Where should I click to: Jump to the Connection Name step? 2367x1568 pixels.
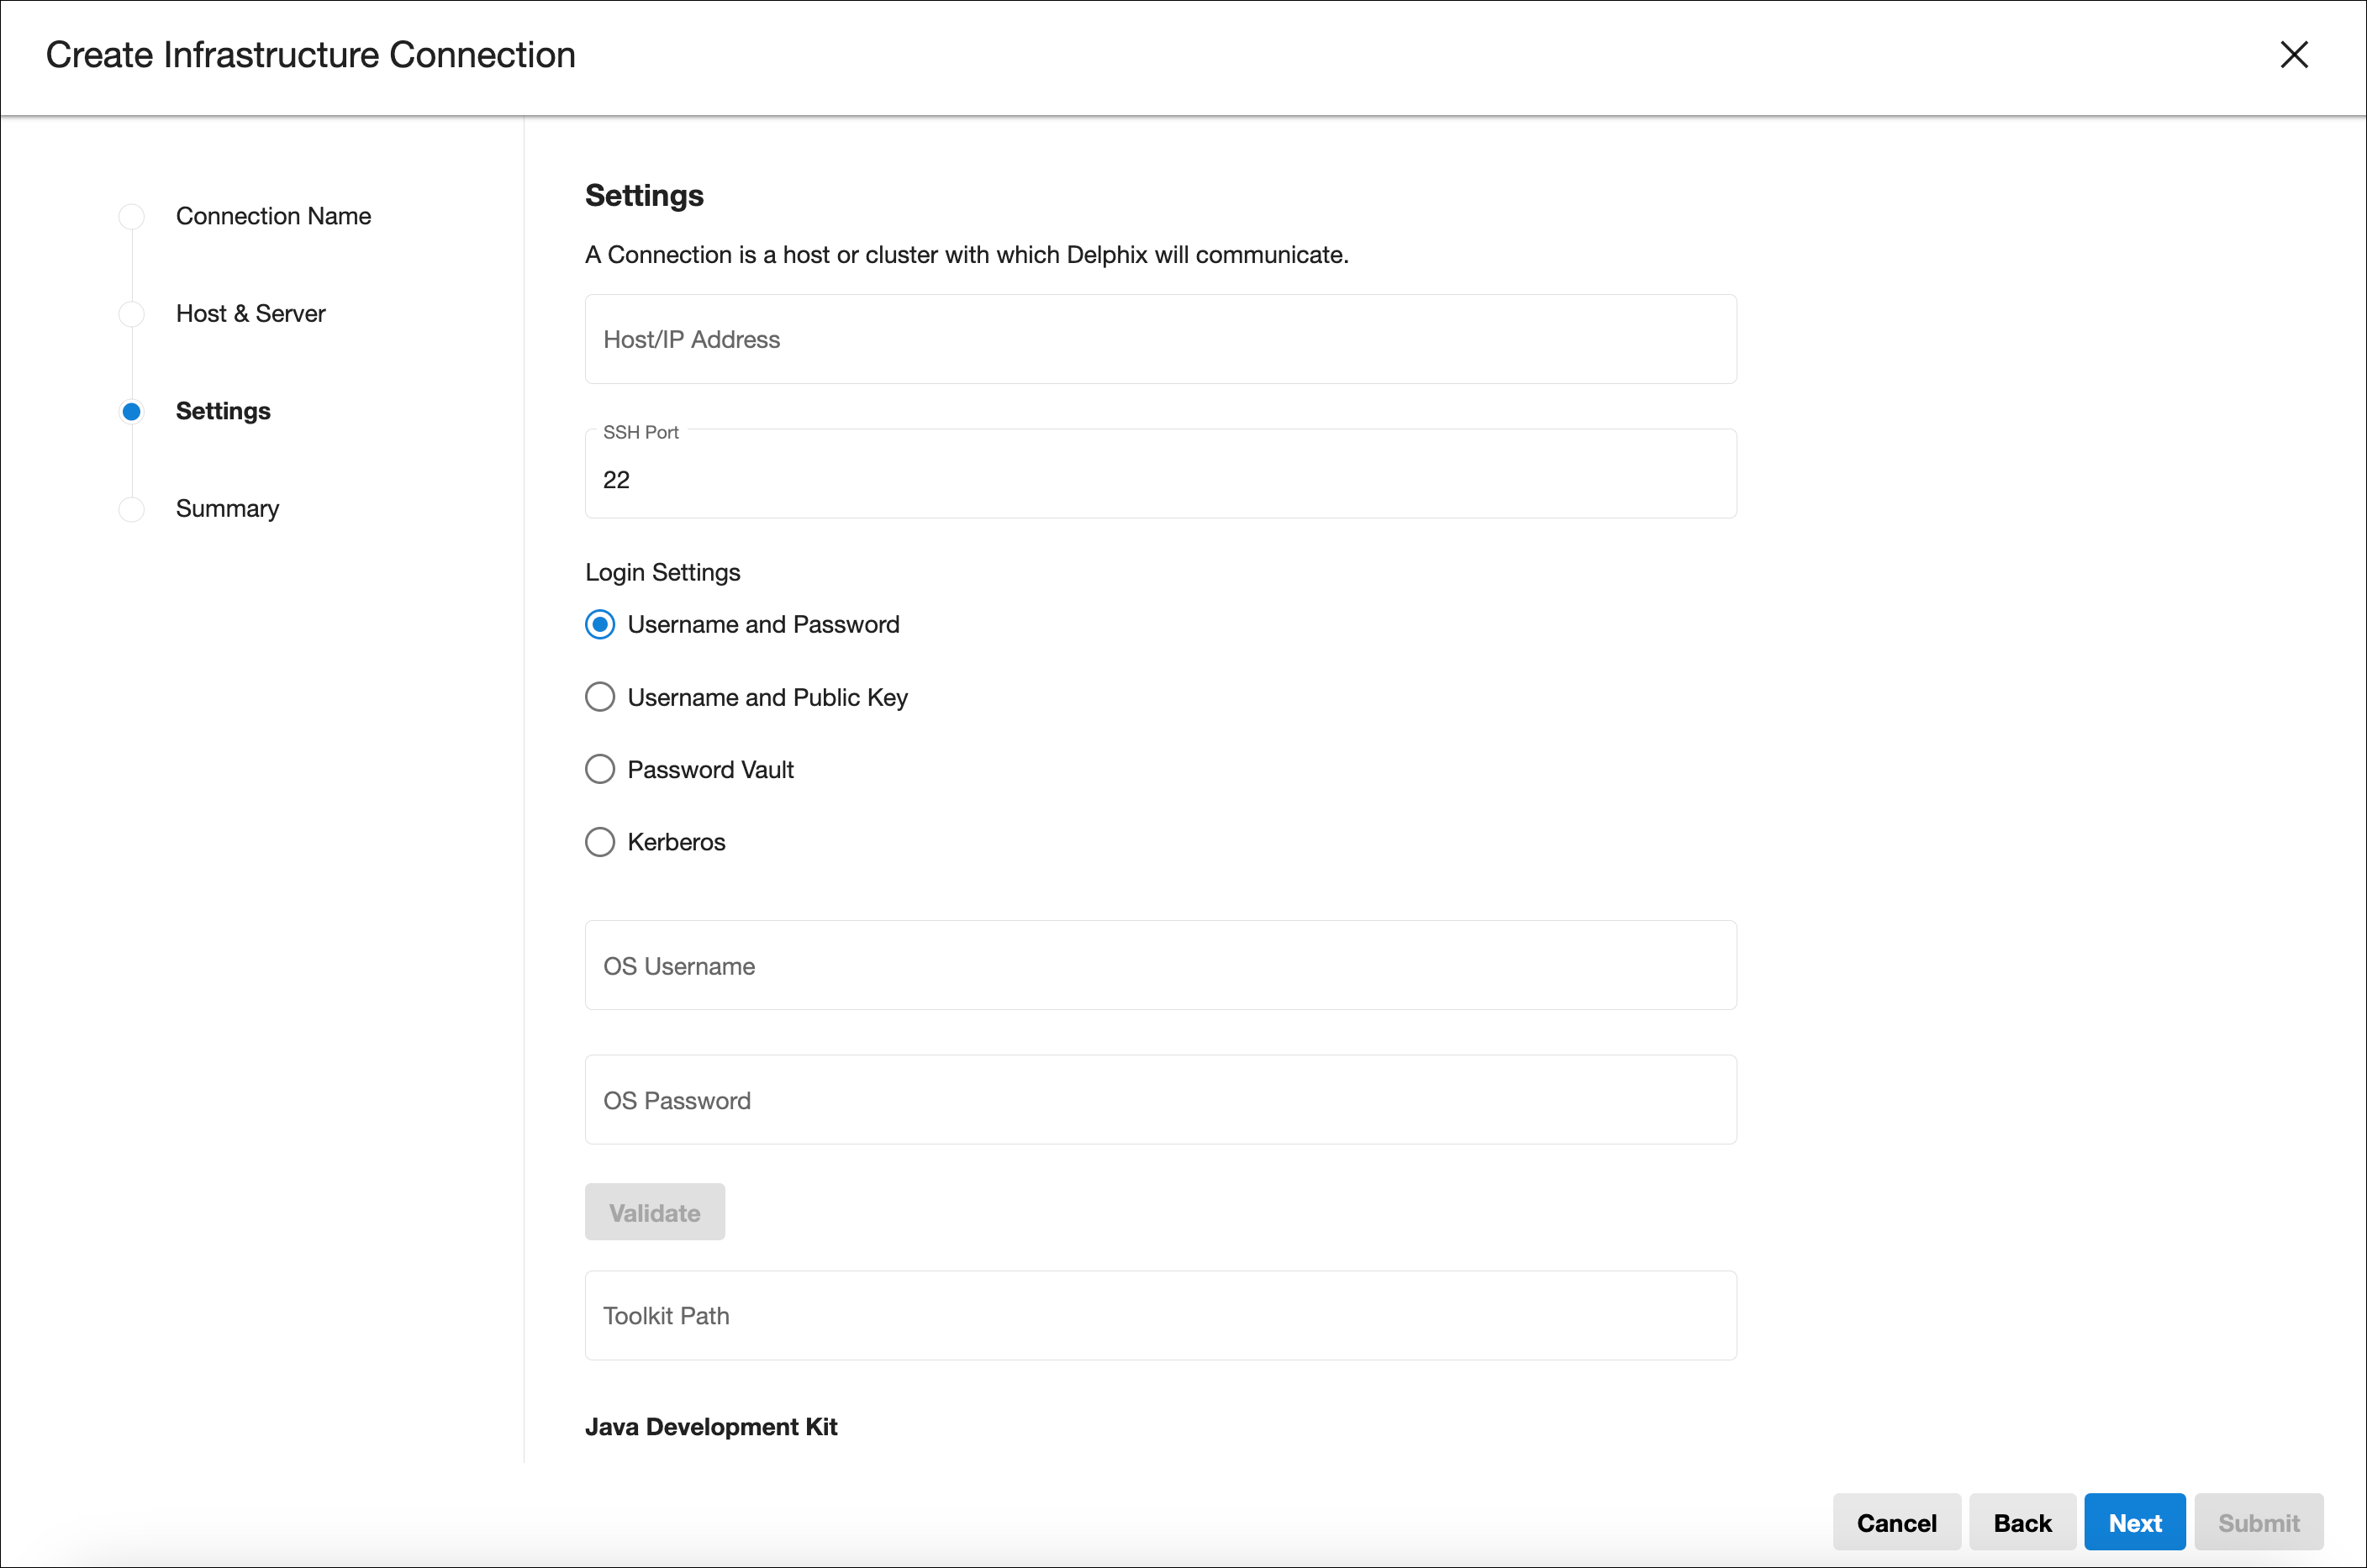click(x=273, y=216)
